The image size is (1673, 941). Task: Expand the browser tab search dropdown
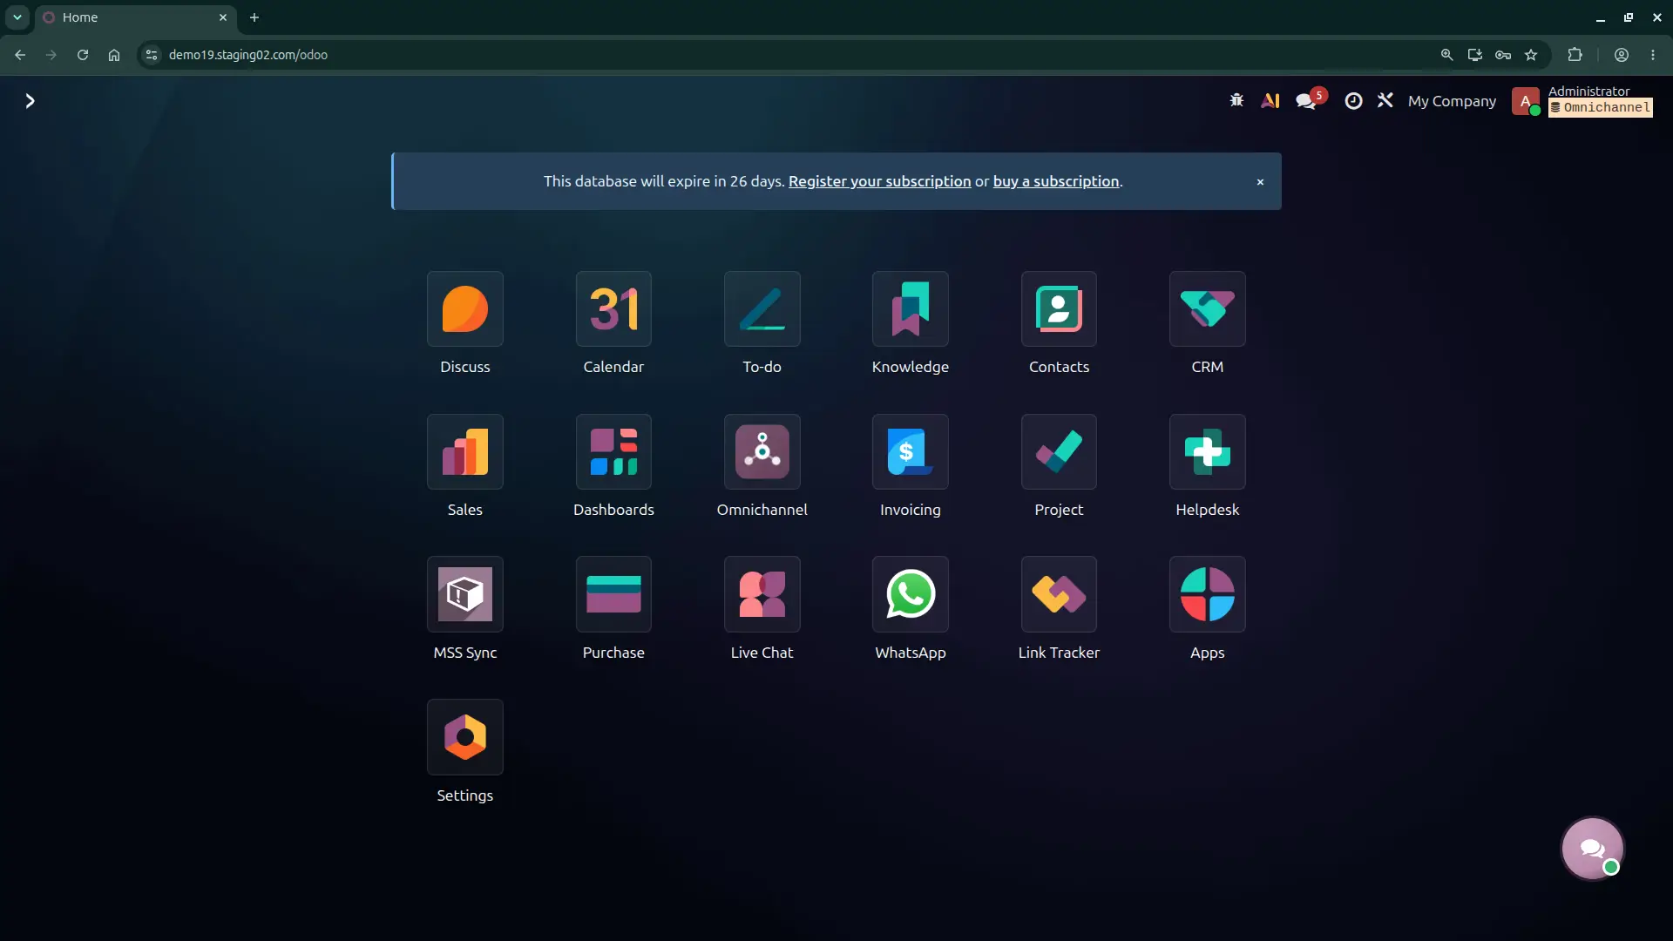pyautogui.click(x=17, y=17)
